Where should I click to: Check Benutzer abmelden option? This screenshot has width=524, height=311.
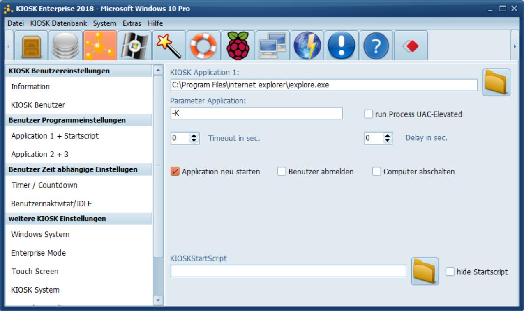click(x=282, y=172)
